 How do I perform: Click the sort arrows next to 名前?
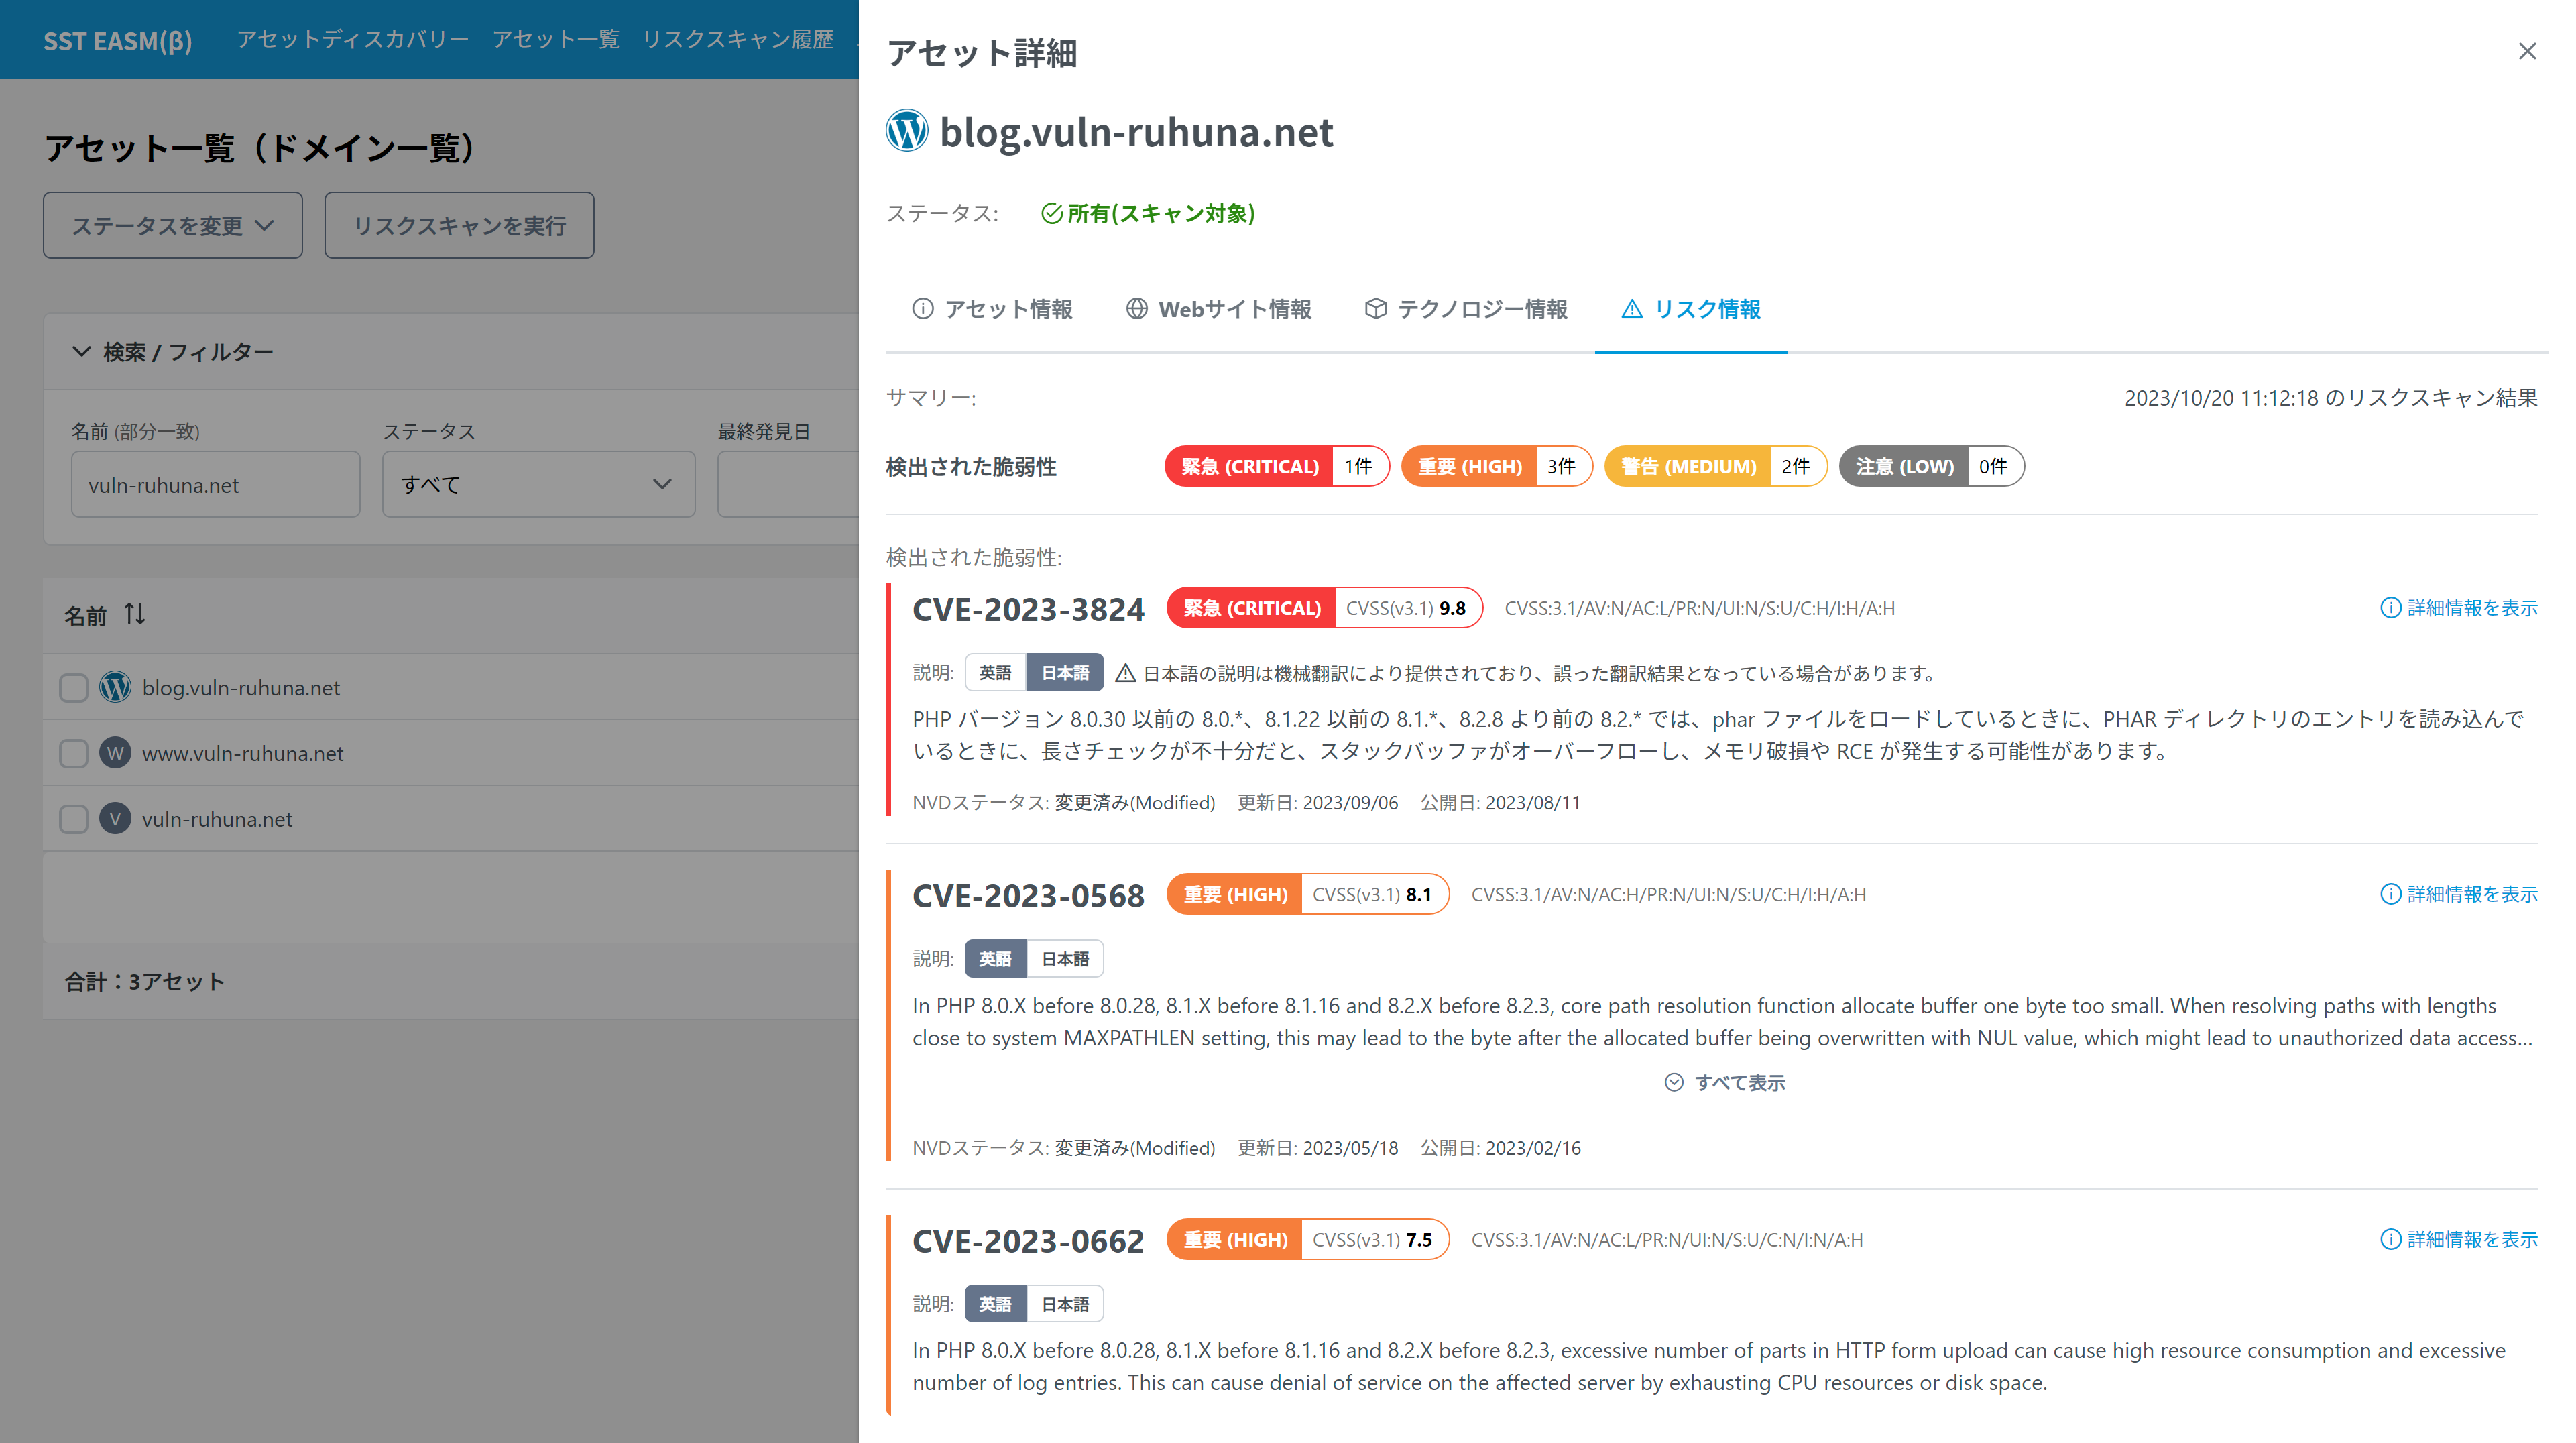coord(135,614)
